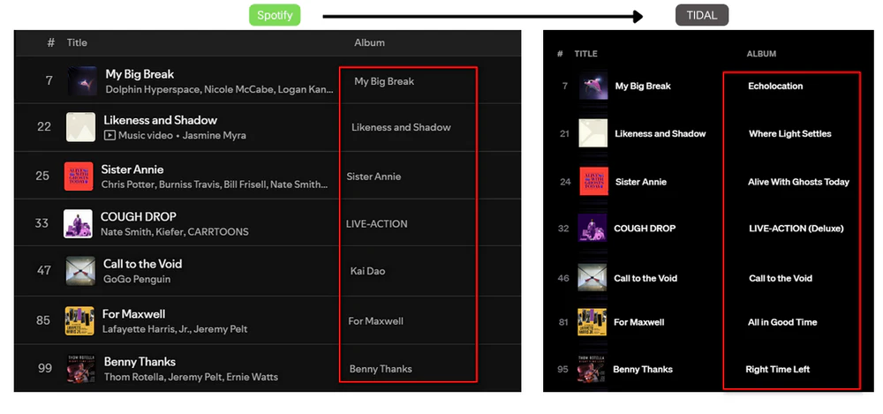883x414 pixels.
Task: Select Likeness and Shadow song title in Spotify
Action: point(161,120)
